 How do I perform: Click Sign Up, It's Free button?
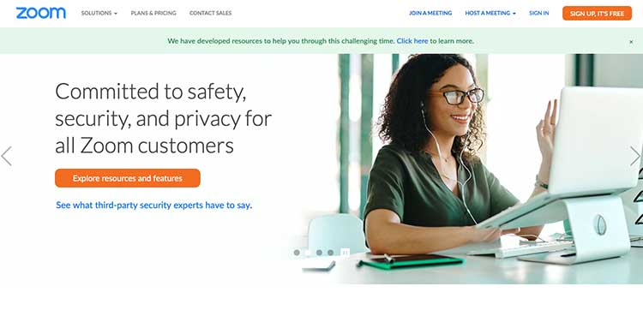tap(597, 13)
